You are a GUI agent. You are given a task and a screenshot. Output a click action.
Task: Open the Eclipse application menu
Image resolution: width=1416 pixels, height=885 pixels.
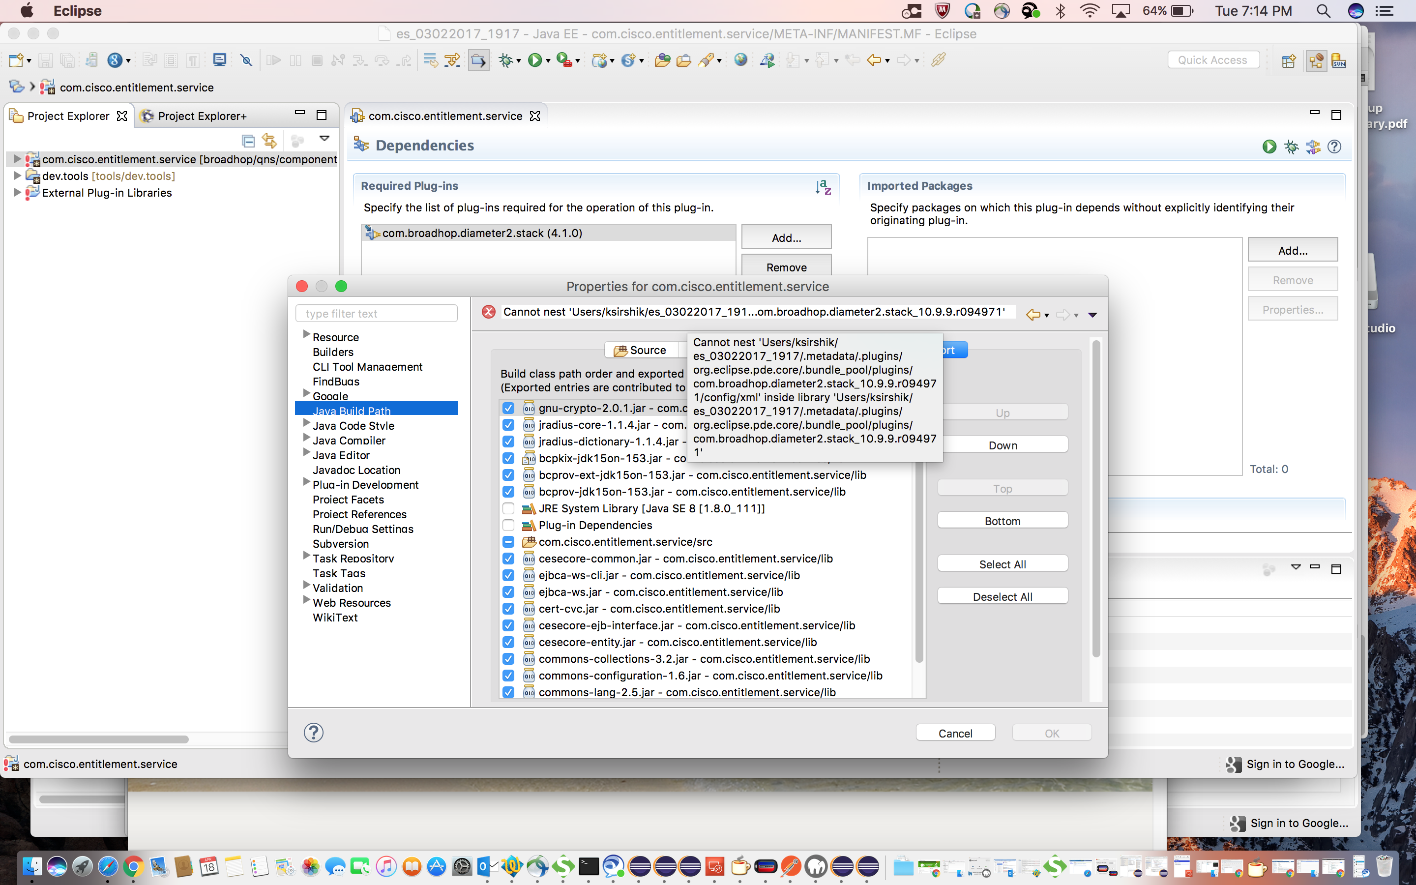[77, 11]
